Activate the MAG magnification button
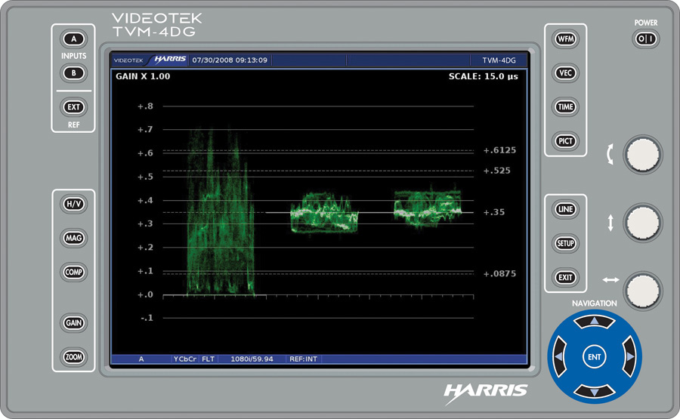The height and width of the screenshot is (419, 680). pos(74,238)
